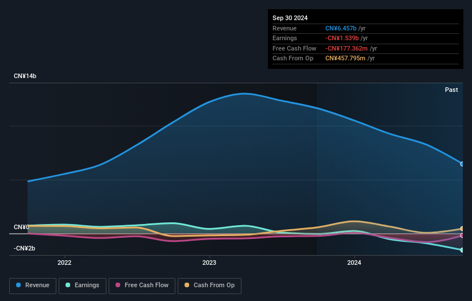Select the Cash From Op endpoint marker
Screen dimensions: 472x301
click(x=462, y=229)
